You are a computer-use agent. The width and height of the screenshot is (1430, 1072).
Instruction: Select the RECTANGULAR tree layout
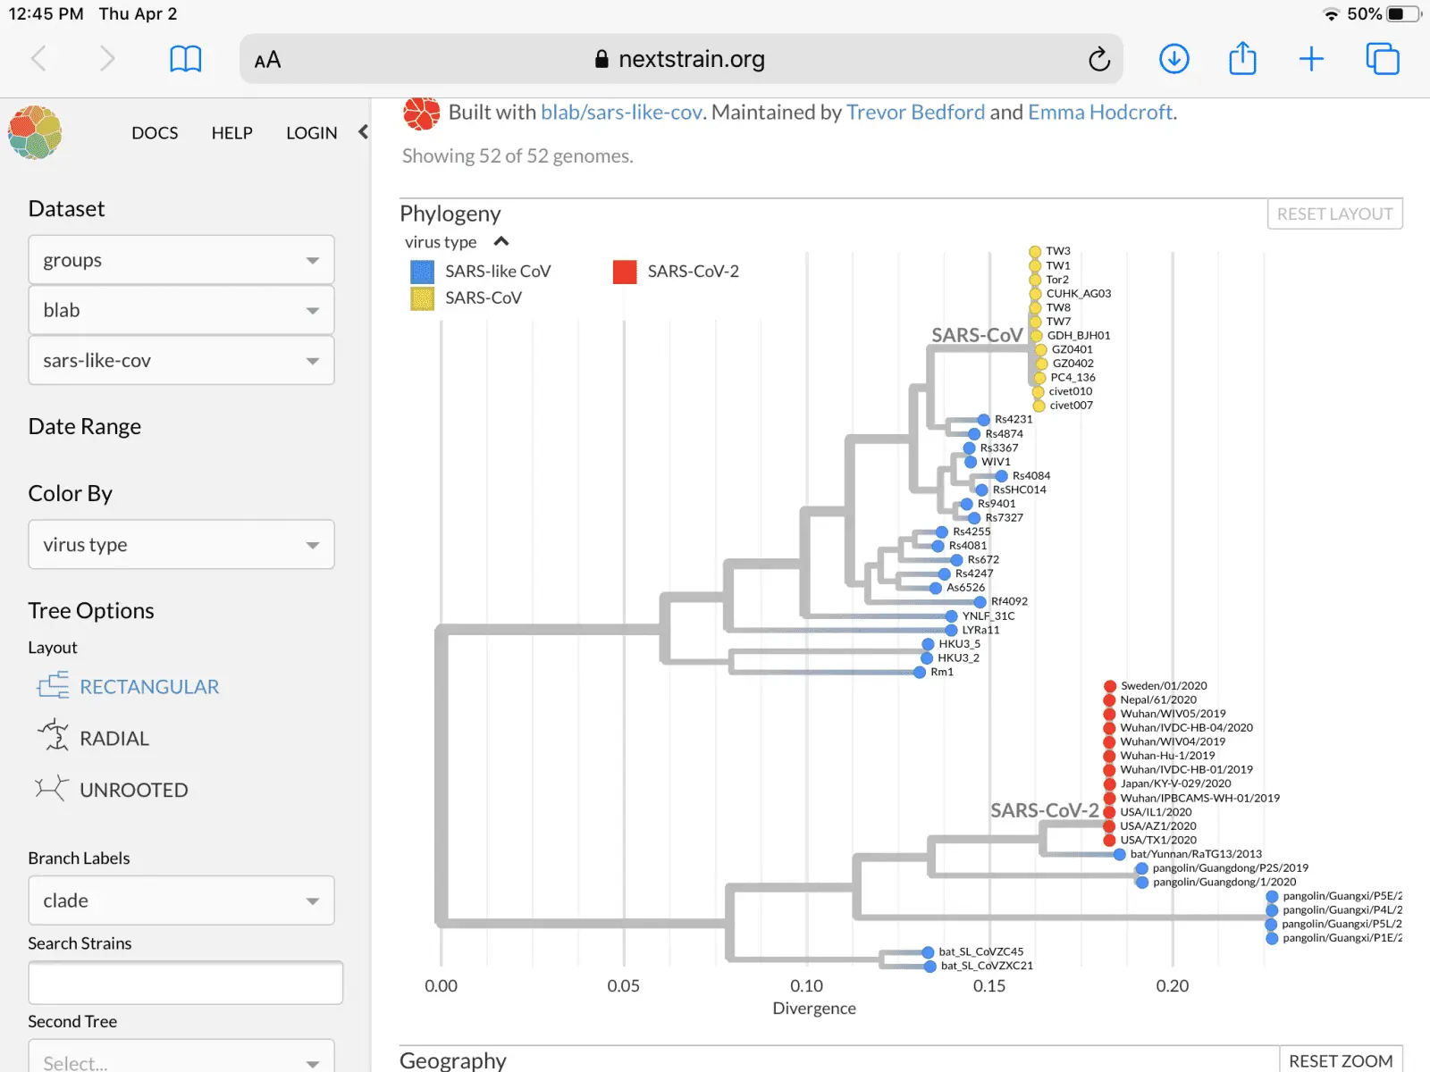coord(148,687)
